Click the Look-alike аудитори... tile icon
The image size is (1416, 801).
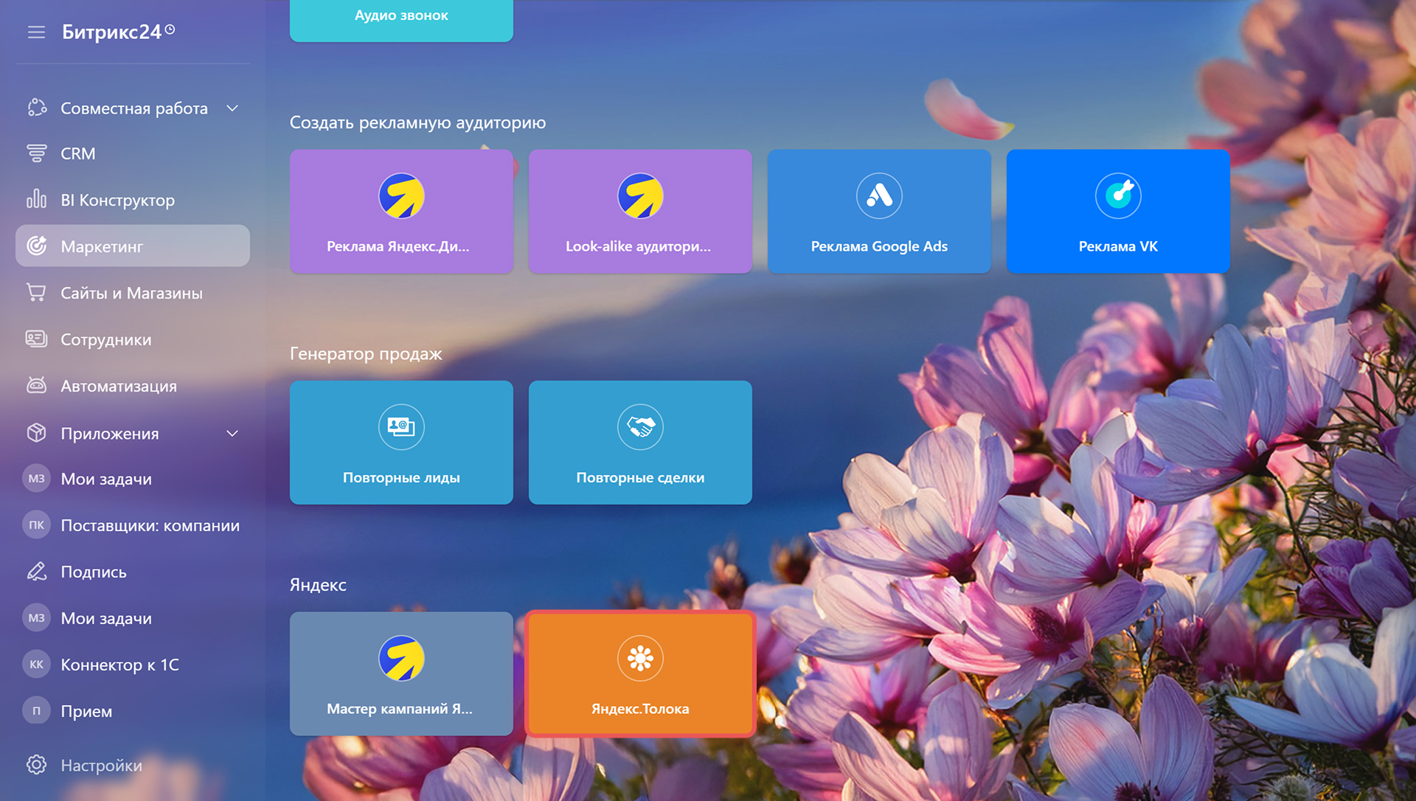(x=640, y=195)
